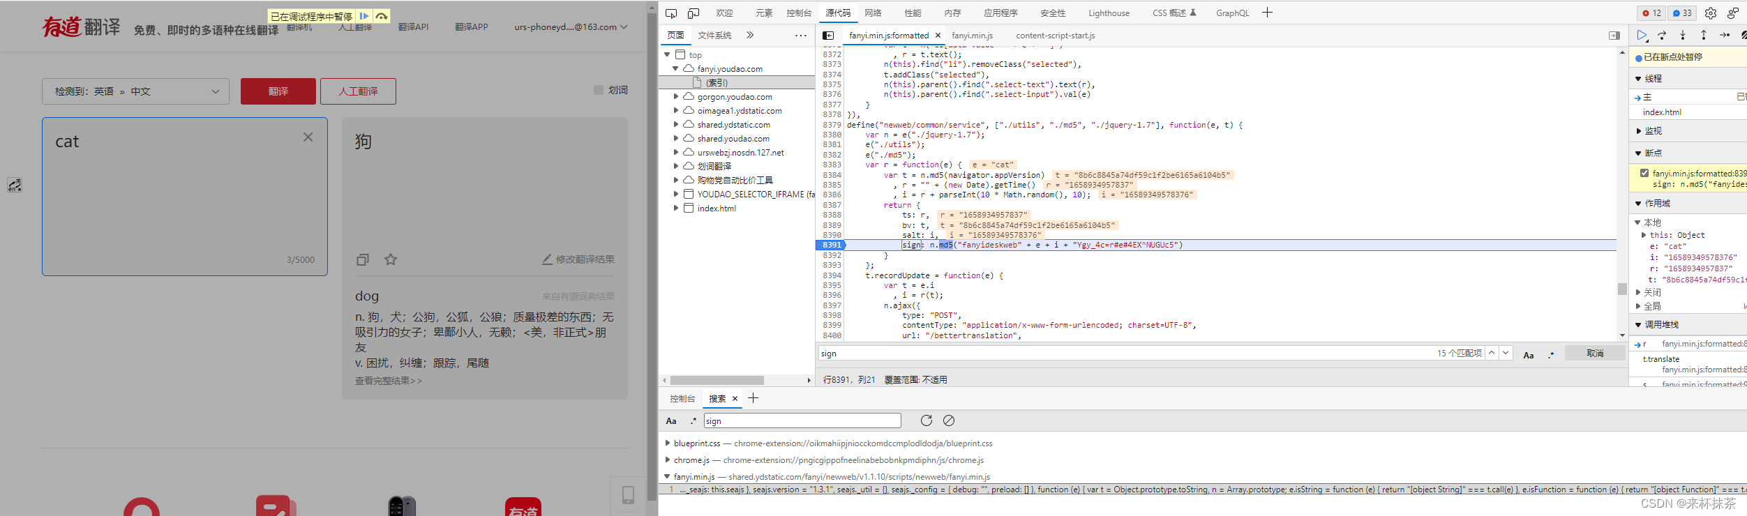Viewport: 1747px width, 516px height.
Task: Toggle regex option in drawer search
Action: point(693,421)
